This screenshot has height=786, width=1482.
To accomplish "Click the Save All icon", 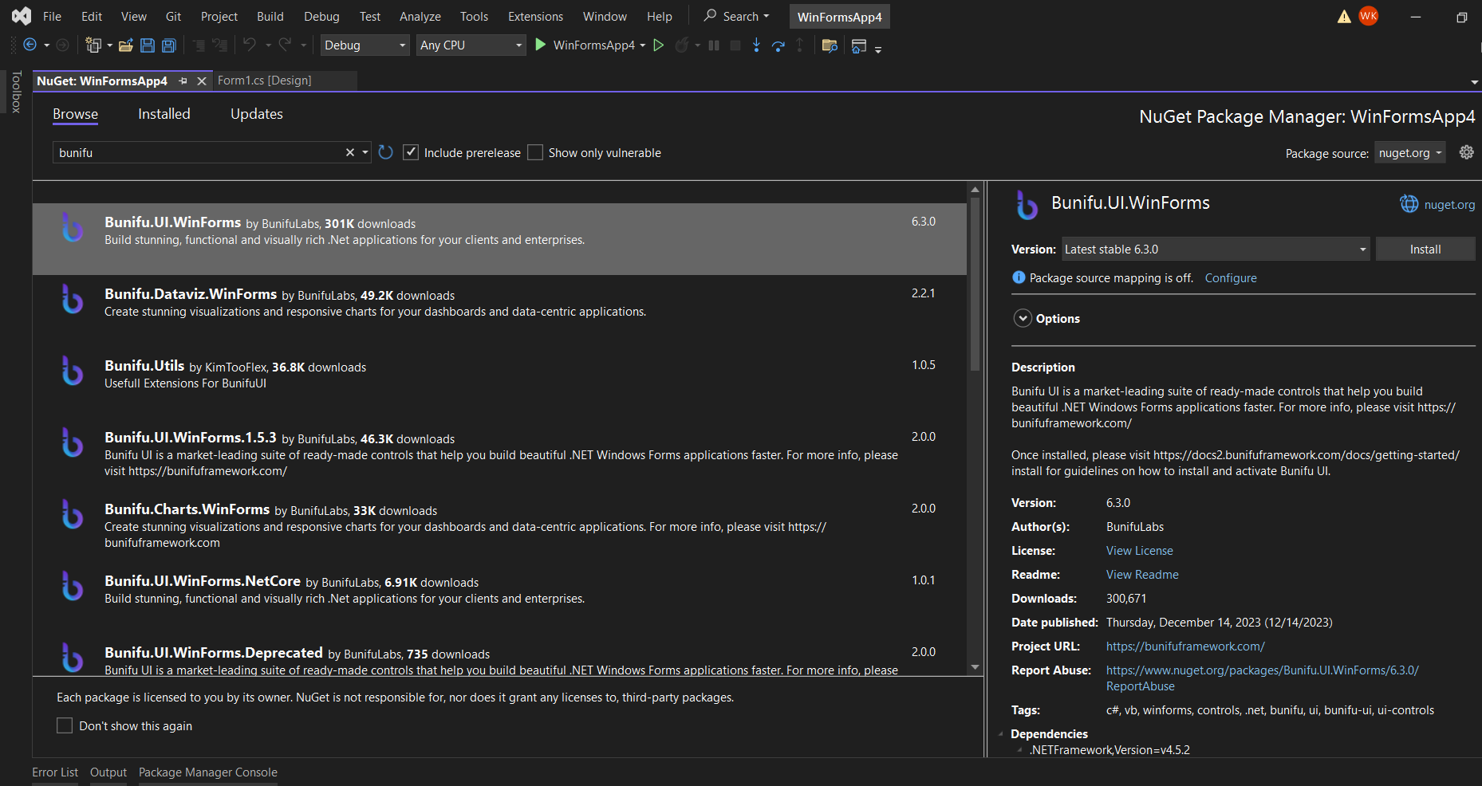I will [x=169, y=45].
